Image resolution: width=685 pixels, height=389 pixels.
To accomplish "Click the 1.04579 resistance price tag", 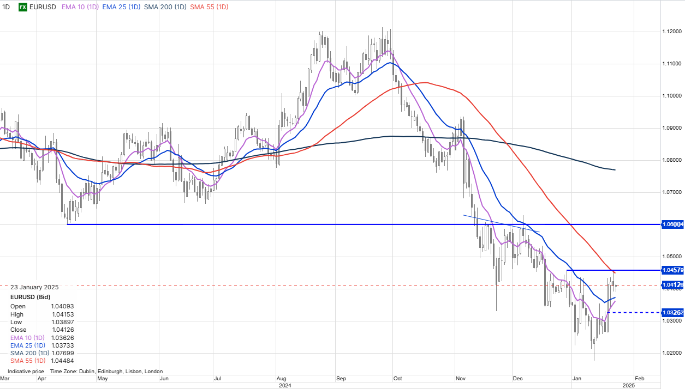I will (x=672, y=270).
